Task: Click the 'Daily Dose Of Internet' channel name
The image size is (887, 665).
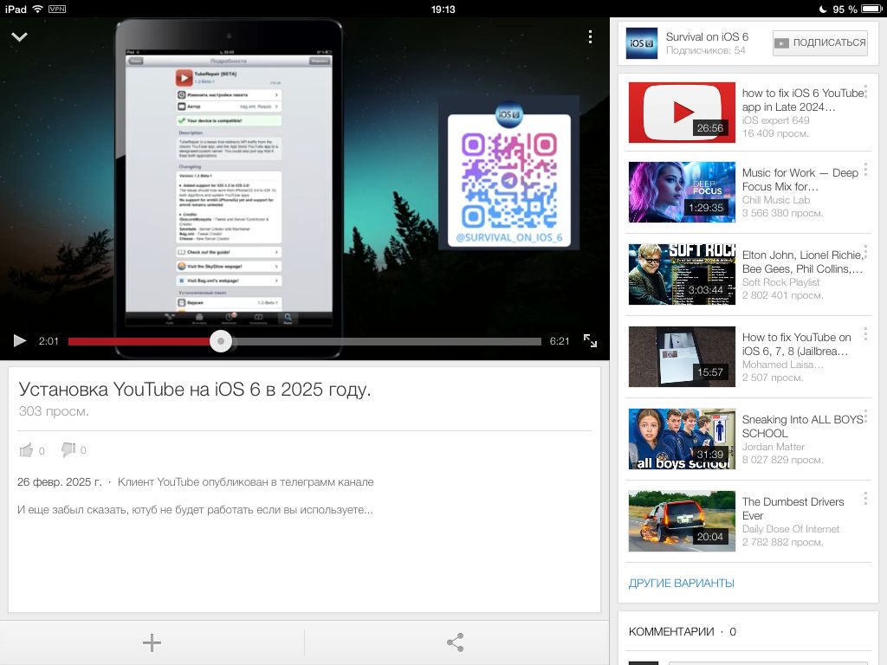Action: (x=791, y=529)
